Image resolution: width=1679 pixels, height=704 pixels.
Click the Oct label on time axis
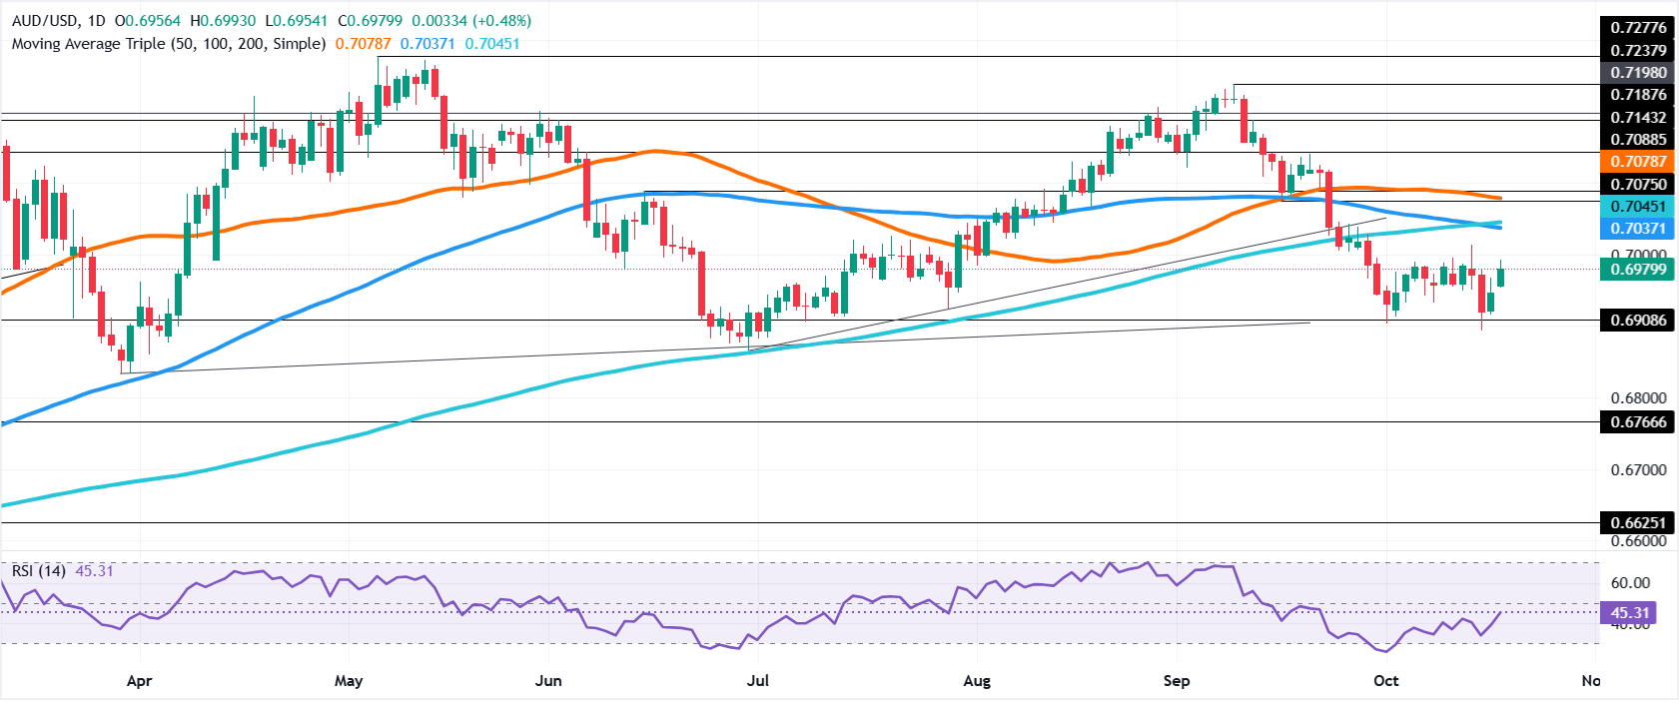(1386, 681)
